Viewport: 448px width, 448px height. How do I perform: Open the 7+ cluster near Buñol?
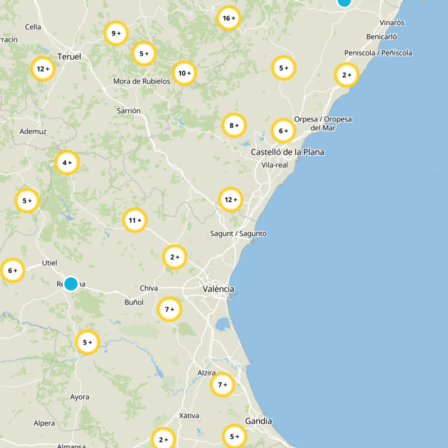pyautogui.click(x=169, y=309)
